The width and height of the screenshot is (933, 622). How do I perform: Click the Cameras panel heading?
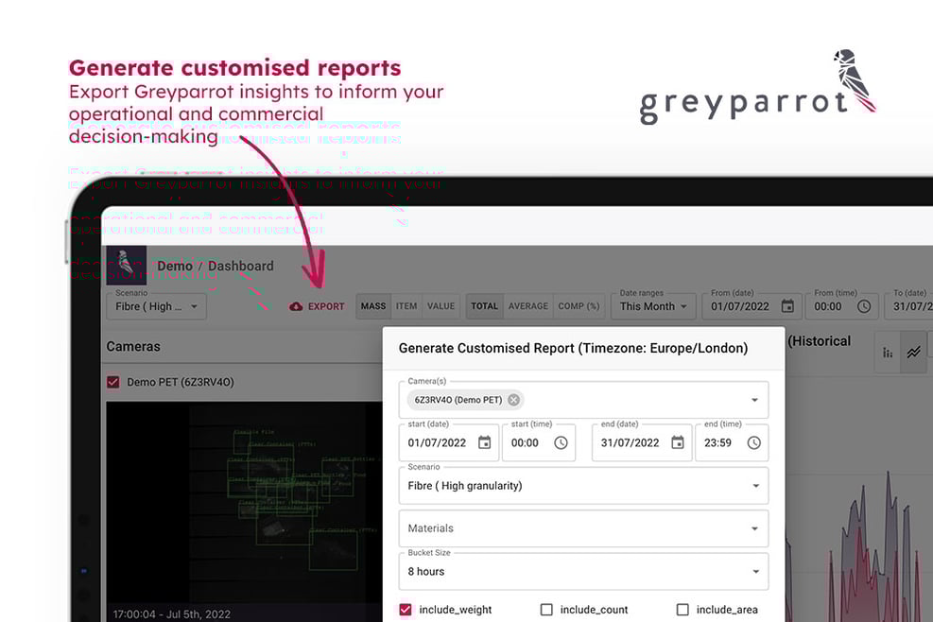click(133, 346)
